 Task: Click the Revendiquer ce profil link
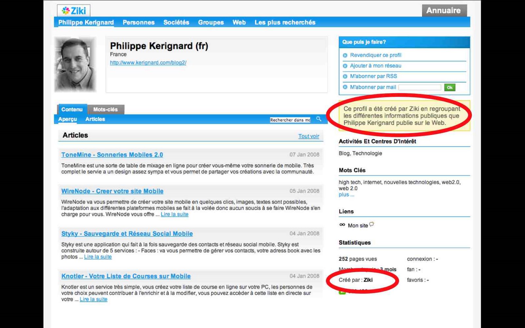tap(376, 55)
